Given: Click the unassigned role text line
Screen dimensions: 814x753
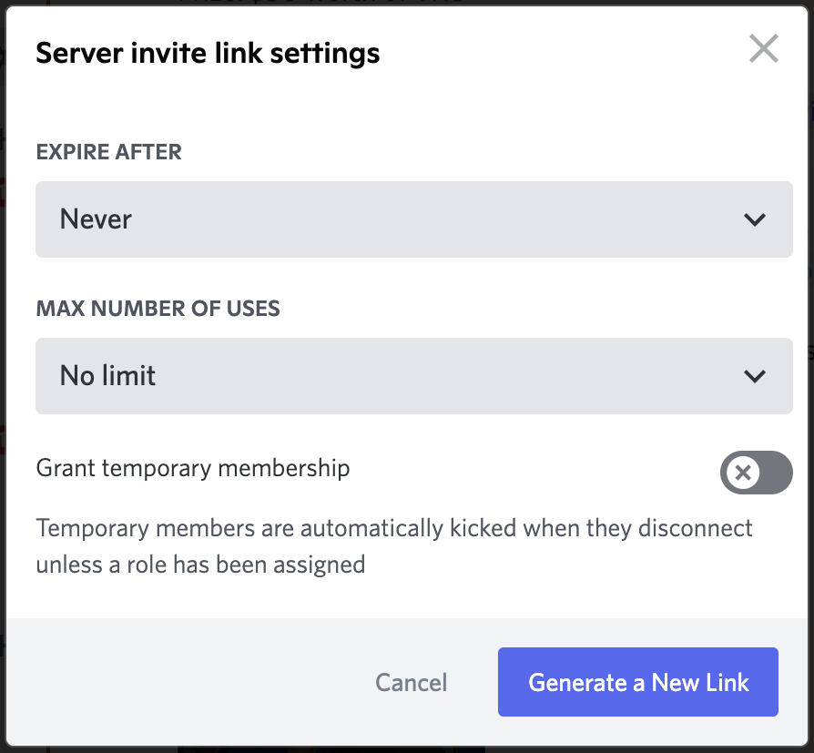Looking at the screenshot, I should [200, 565].
